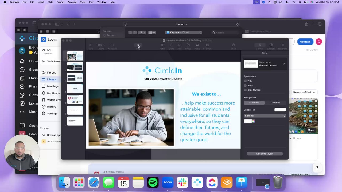The image size is (342, 192).
Task: Open the color wheel picker
Action: (x=253, y=121)
